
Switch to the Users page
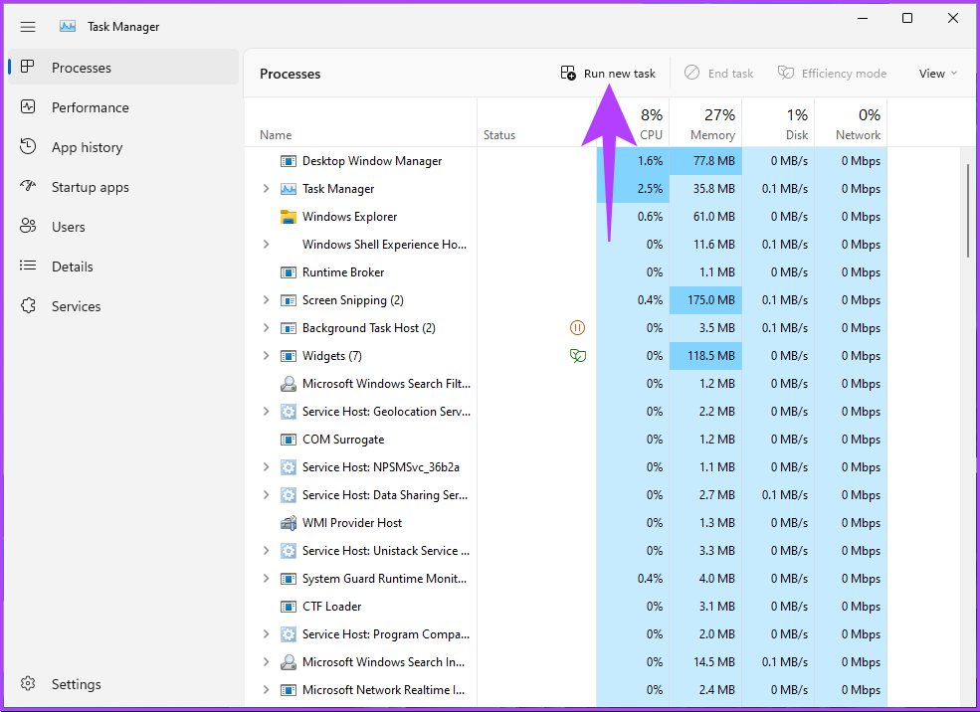tap(123, 227)
